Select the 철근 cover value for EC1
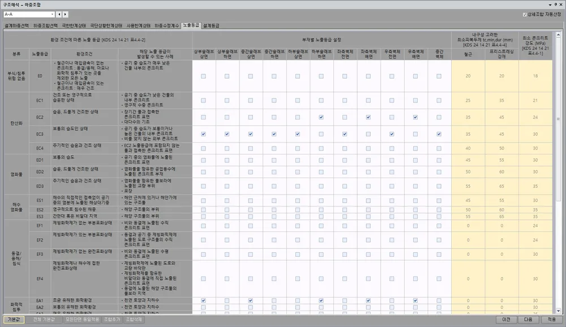The width and height of the screenshot is (566, 327). point(468,100)
